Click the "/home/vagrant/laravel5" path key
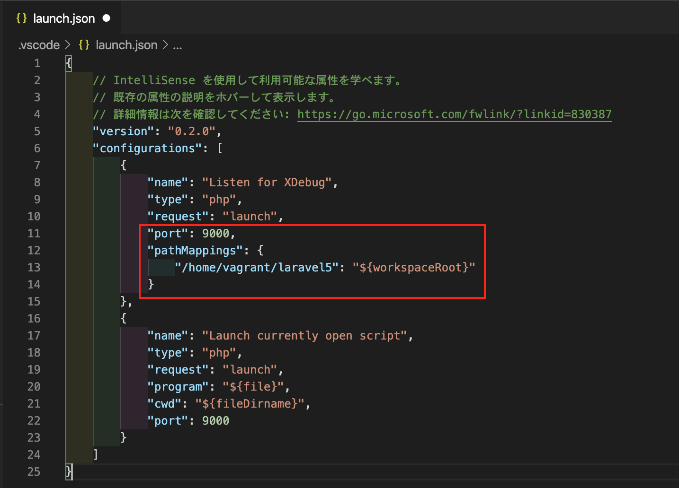679x488 pixels. [x=257, y=268]
